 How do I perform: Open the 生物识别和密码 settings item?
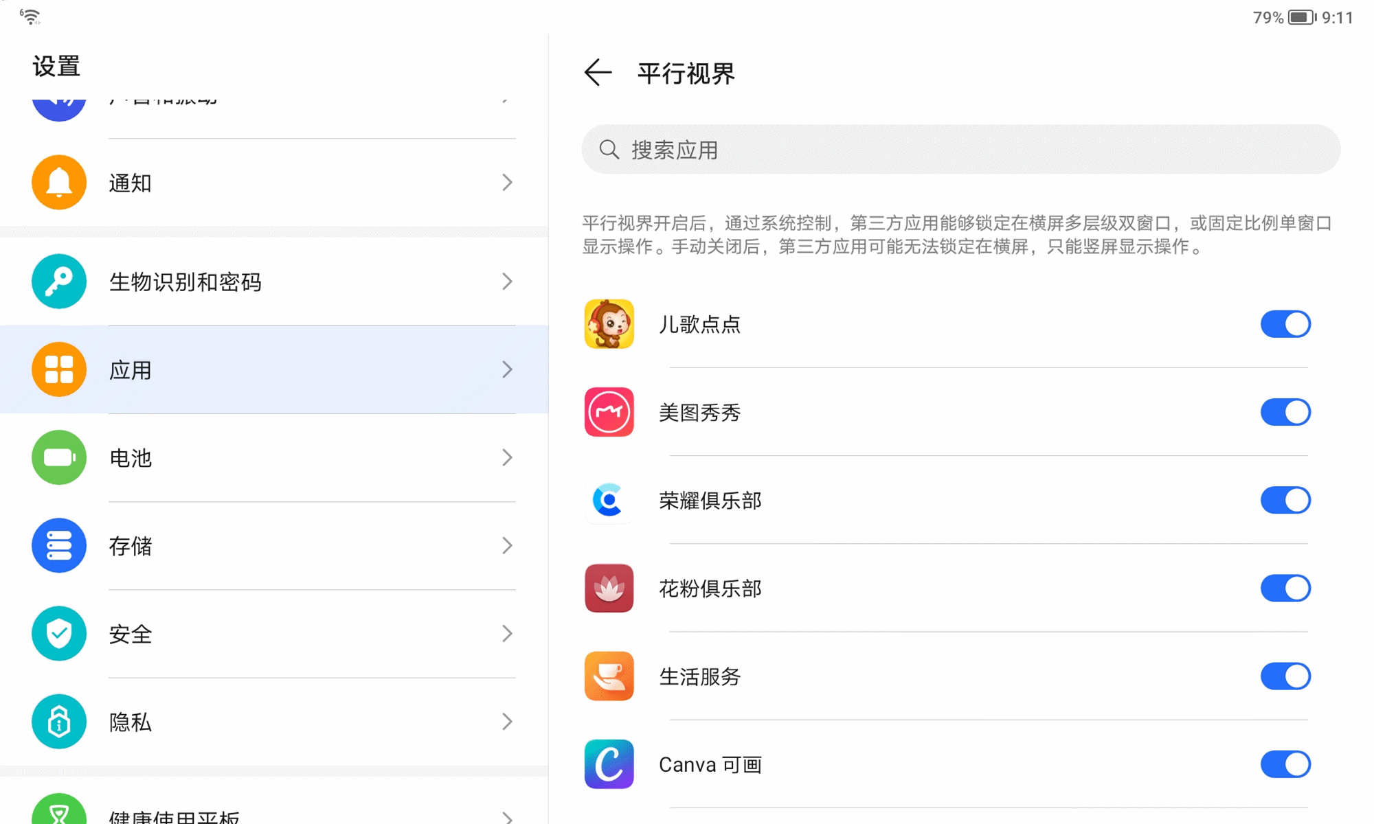tap(275, 282)
